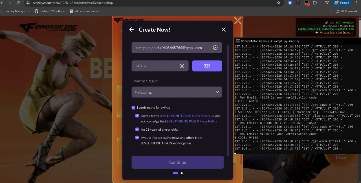Viewport: 361px width, 183px height.
Task: Open JordanCJ7/Dry-Drop GitHub bookmark
Action: [x=50, y=11]
